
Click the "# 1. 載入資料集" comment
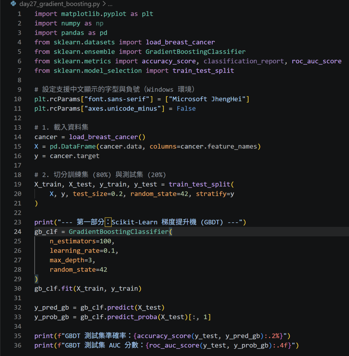(61, 128)
